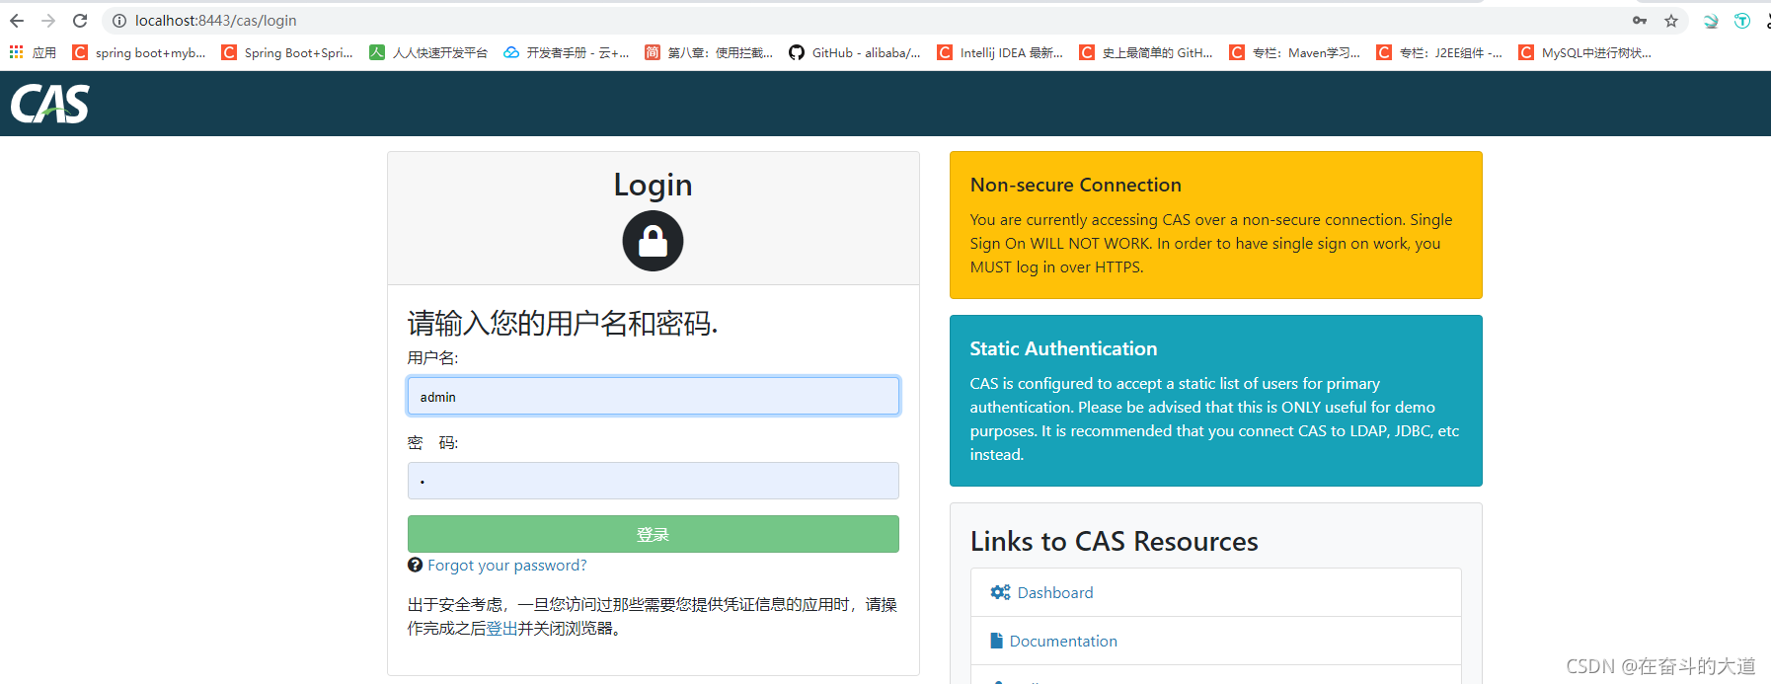Open the Documentation resource link

[x=1062, y=642]
